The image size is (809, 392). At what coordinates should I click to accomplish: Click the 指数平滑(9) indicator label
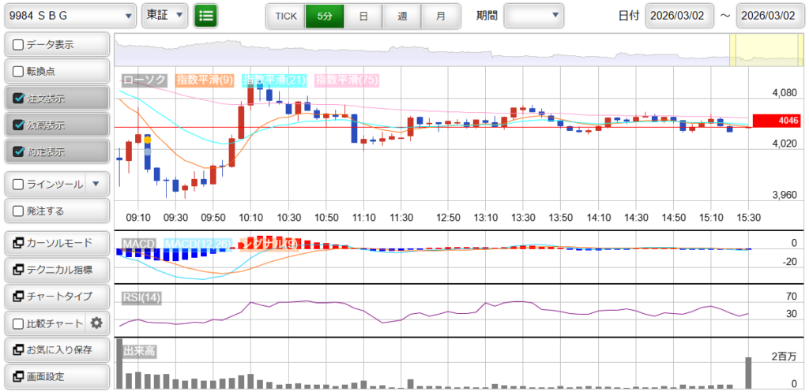tap(204, 80)
